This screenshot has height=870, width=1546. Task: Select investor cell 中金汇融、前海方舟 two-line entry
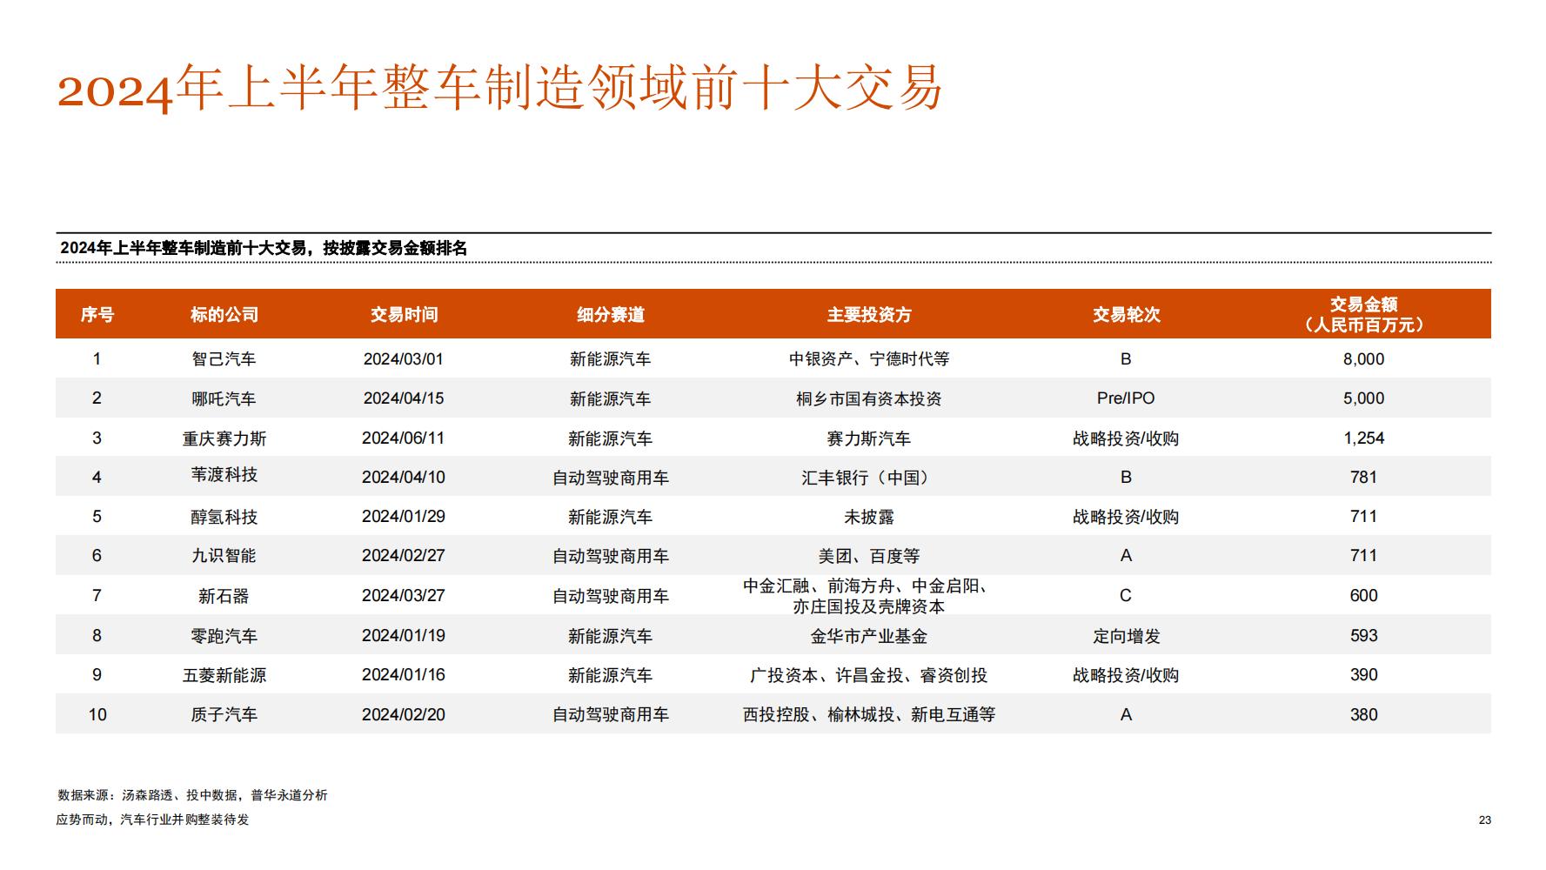869,596
